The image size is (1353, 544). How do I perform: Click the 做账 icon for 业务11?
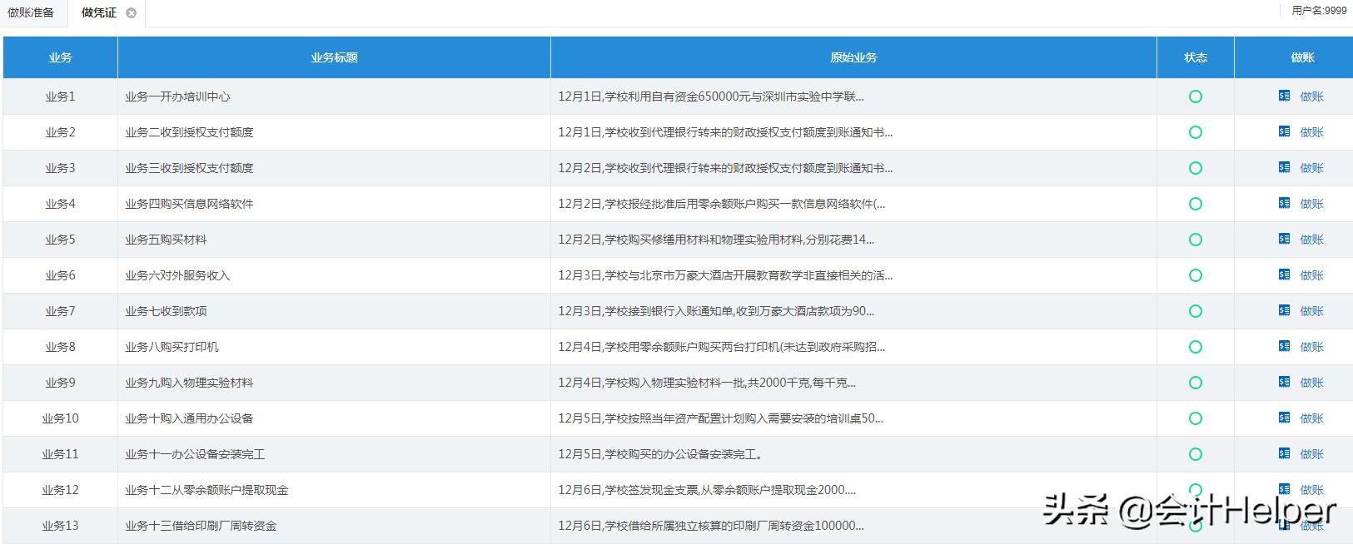(1284, 453)
